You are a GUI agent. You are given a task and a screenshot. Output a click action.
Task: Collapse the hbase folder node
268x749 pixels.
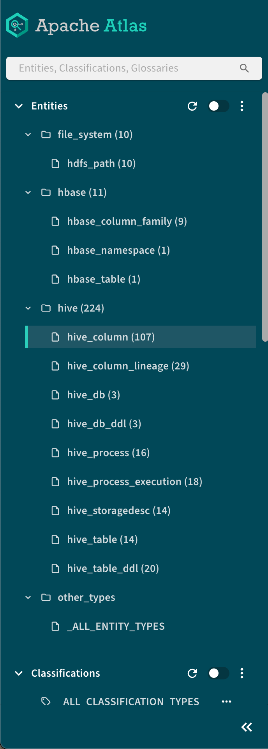click(x=28, y=192)
